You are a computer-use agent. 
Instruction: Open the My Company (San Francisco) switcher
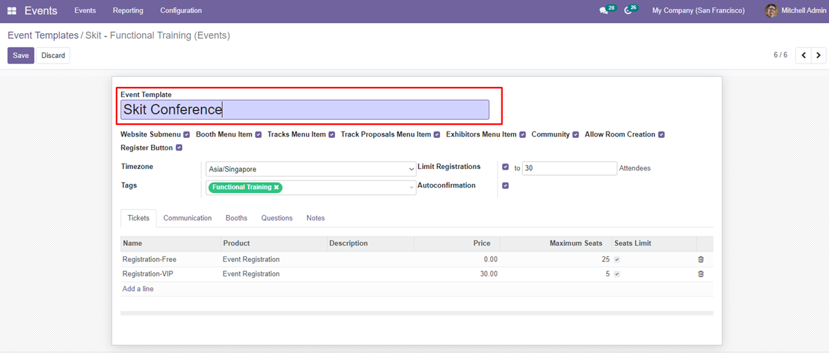tap(698, 11)
